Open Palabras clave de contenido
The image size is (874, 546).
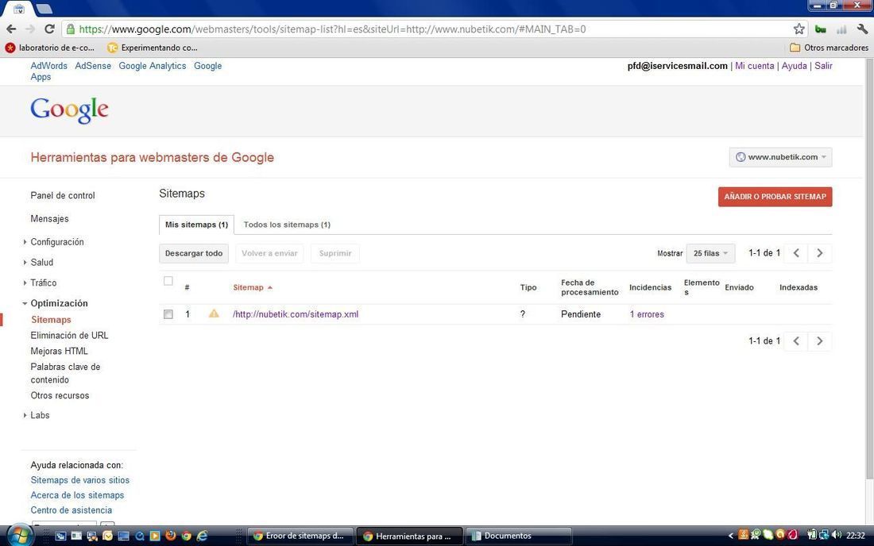pyautogui.click(x=65, y=373)
